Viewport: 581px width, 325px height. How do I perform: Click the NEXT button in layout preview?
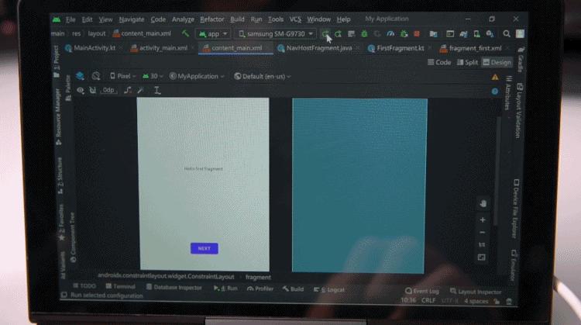pos(205,248)
